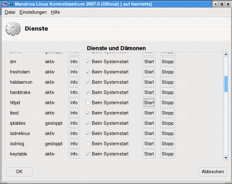Viewport: 232px width, 184px height.
Task: Toggle Beim Systemstart for iptables
Action: pyautogui.click(x=88, y=123)
